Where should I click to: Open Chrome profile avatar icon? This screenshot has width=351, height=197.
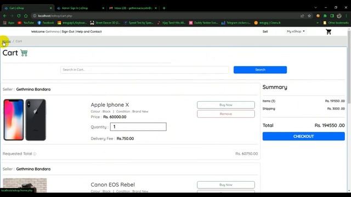pos(339,16)
